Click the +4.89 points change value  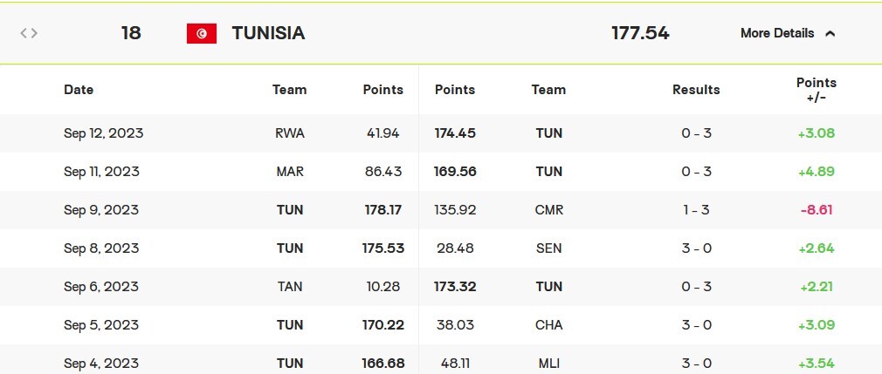coord(817,172)
